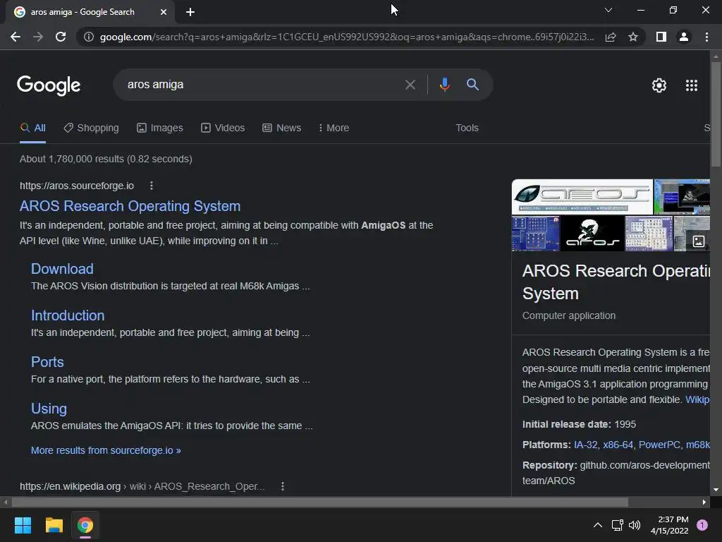
Task: Open options for en.wikipedia.org result
Action: pyautogui.click(x=283, y=486)
